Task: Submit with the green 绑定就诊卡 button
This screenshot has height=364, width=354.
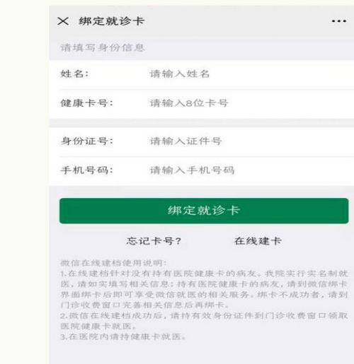Action: [204, 211]
